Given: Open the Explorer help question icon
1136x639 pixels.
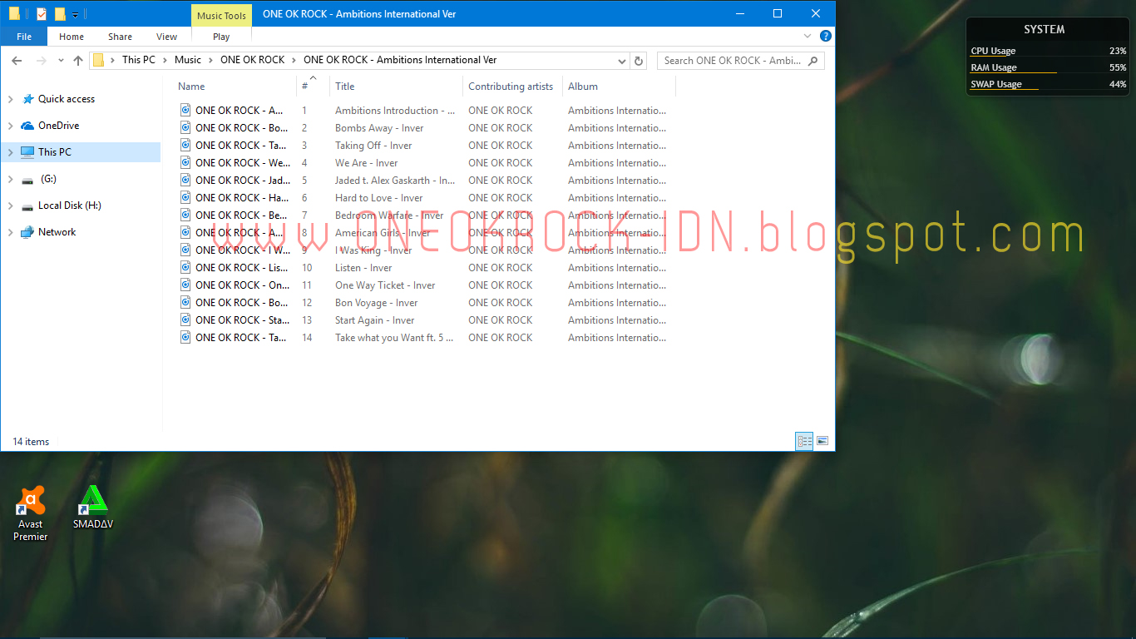Looking at the screenshot, I should [x=826, y=37].
